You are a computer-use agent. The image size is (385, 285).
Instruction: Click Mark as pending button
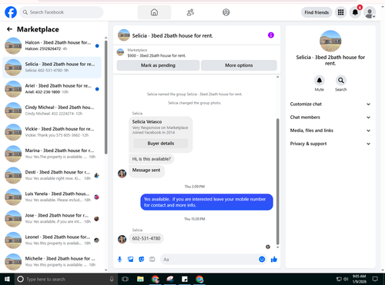(x=158, y=65)
